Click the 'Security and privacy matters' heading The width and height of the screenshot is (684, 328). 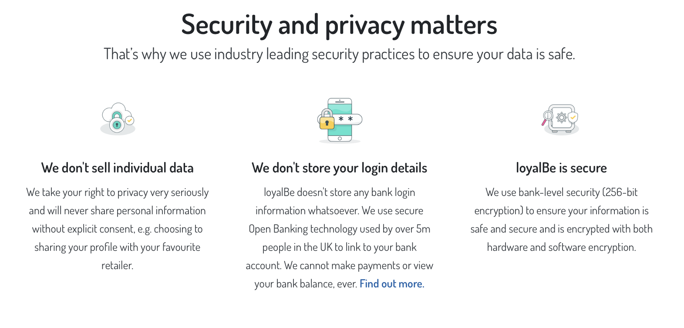click(x=339, y=25)
